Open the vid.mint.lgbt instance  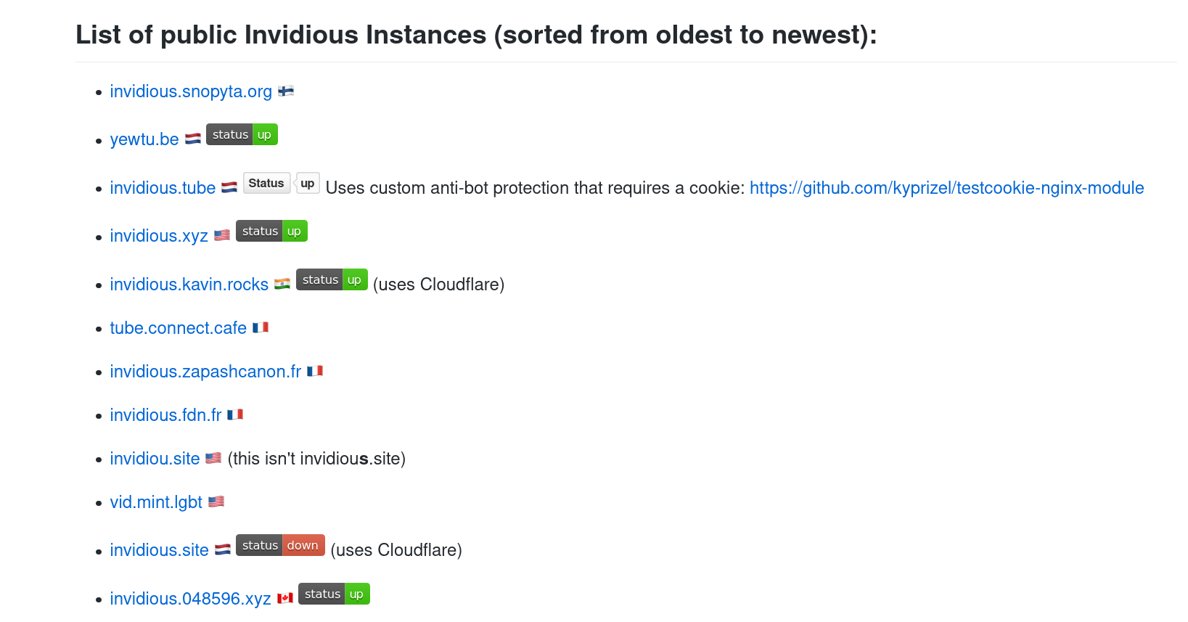(x=156, y=502)
